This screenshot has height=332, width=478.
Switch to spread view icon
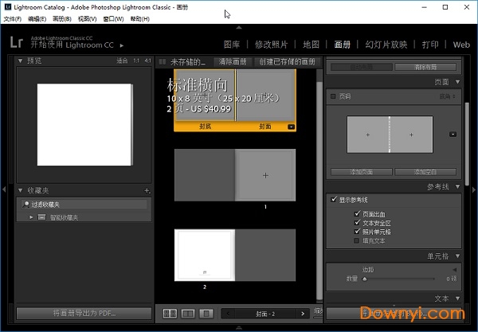188,314
